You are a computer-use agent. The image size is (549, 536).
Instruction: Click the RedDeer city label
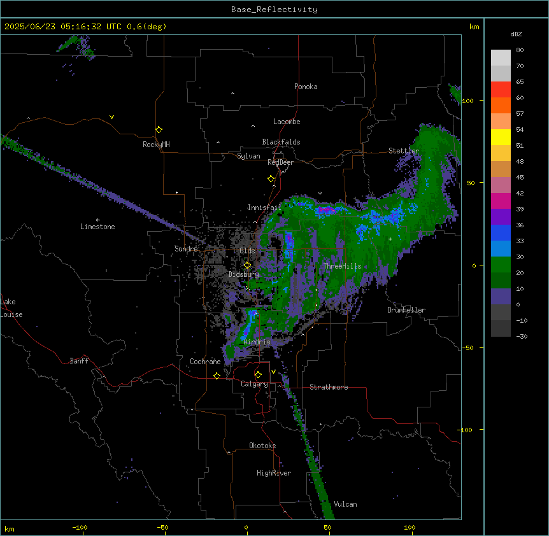tap(280, 162)
